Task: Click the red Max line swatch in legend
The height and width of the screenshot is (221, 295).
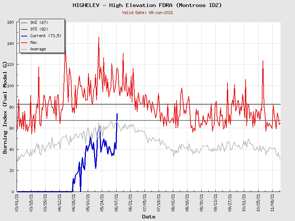Action: (24, 42)
